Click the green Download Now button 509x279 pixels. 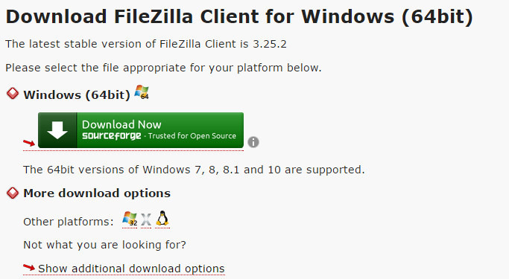pyautogui.click(x=141, y=130)
